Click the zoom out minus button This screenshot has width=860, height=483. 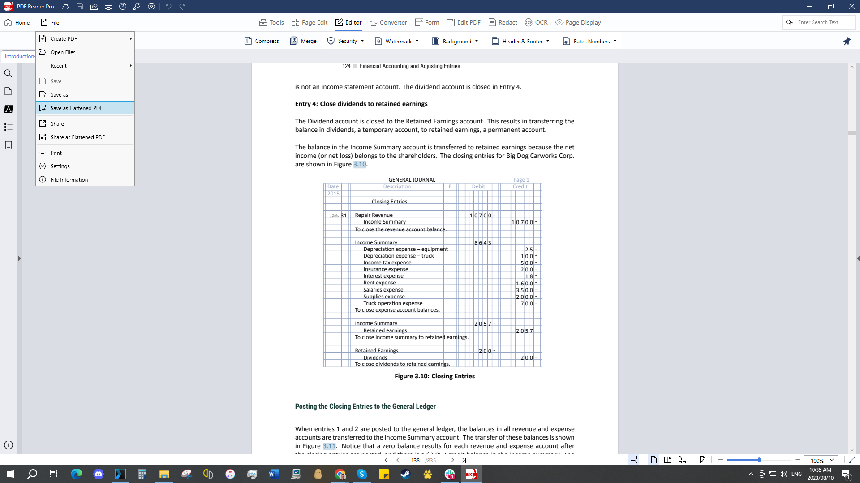point(721,460)
